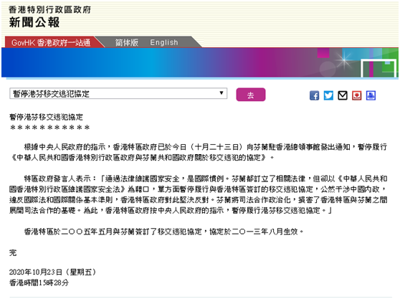Screen dimensions: 400x299
Task: Click the red download icon
Action: click(357, 95)
